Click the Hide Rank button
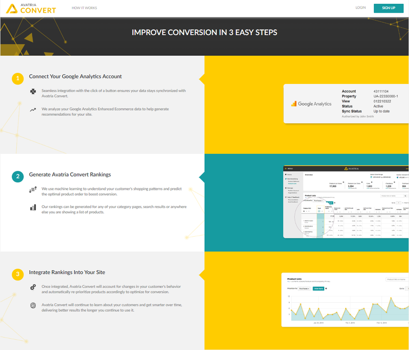The width and height of the screenshot is (409, 350). click(x=318, y=288)
